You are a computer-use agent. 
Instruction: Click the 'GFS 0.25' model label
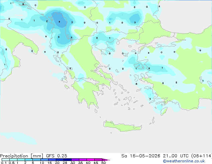tap(57, 156)
